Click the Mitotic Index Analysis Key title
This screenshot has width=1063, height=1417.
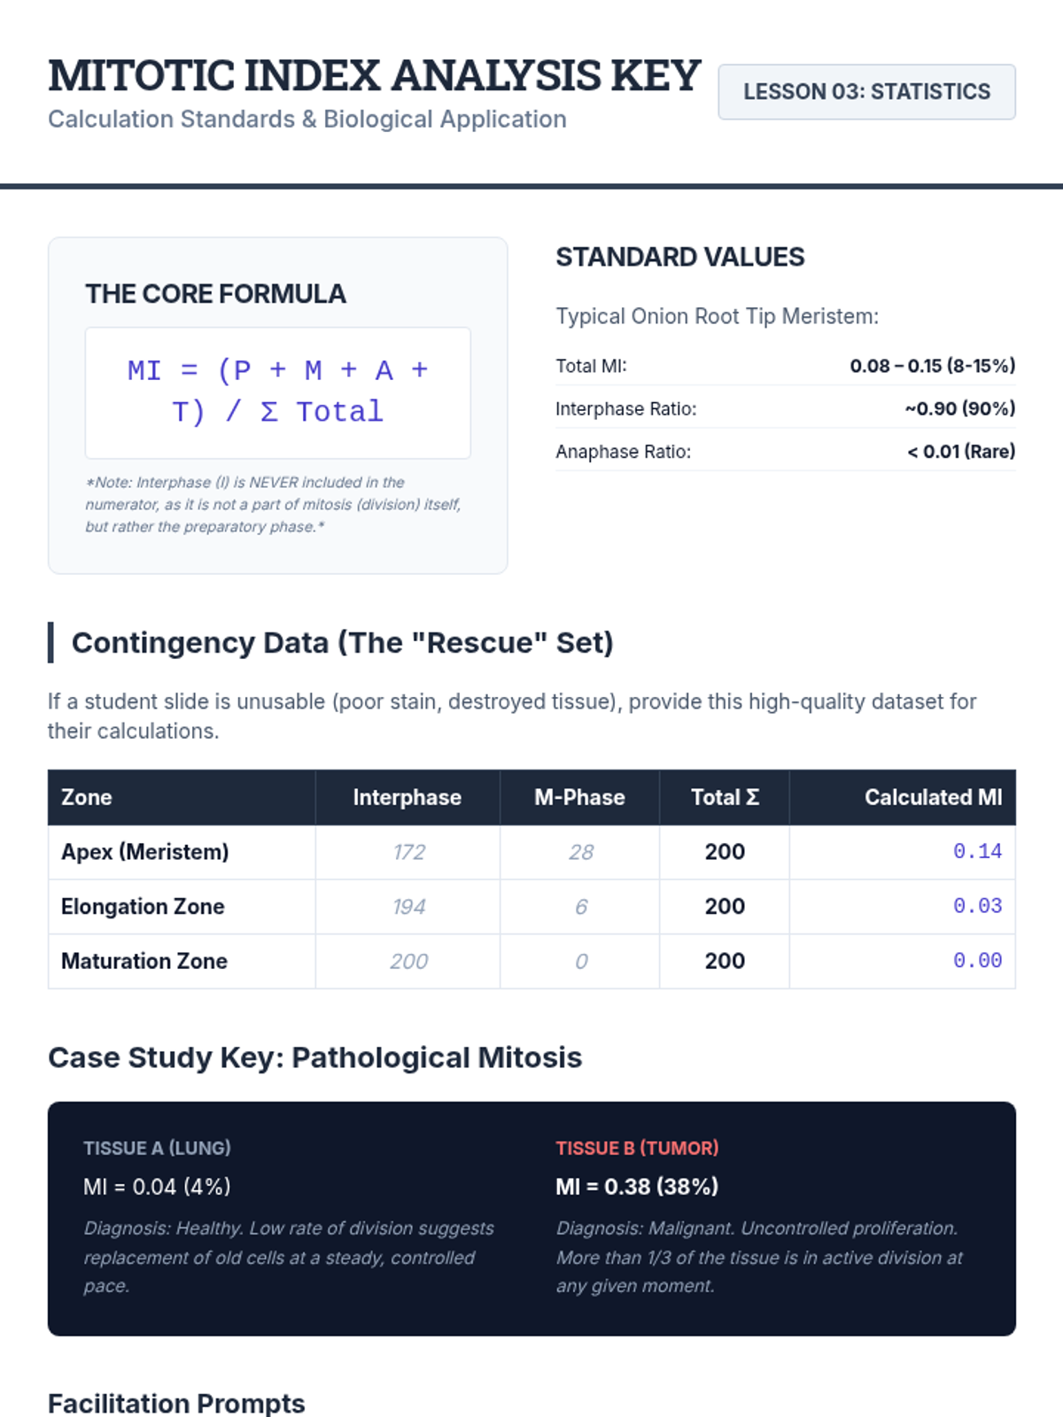[x=374, y=75]
